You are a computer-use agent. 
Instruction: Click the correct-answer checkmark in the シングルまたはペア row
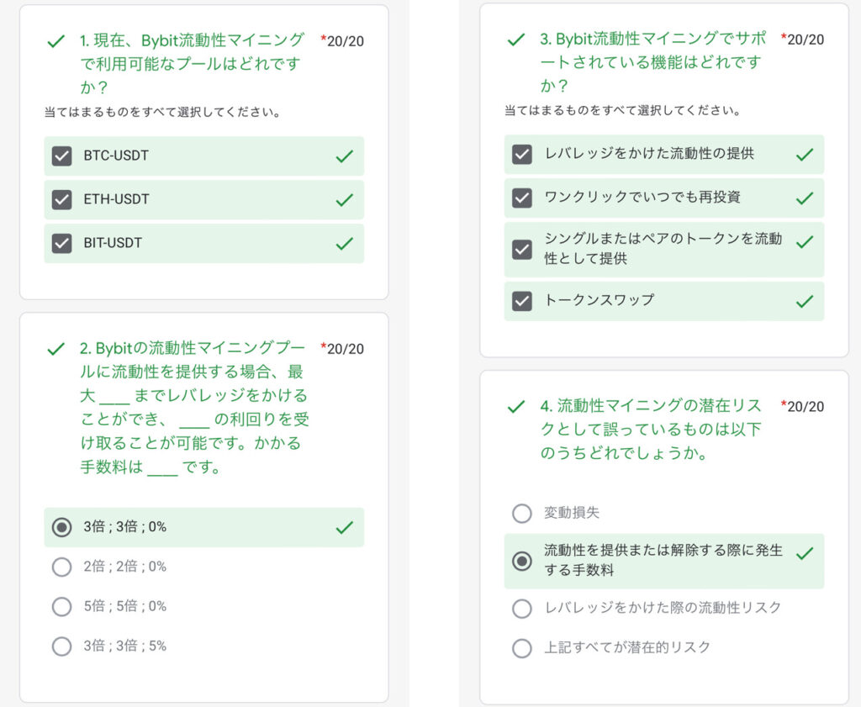click(x=805, y=241)
